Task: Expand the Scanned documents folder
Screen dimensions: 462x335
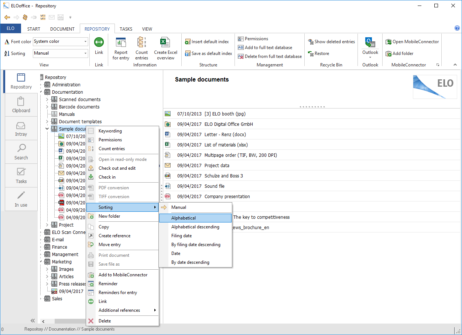Action: 47,100
